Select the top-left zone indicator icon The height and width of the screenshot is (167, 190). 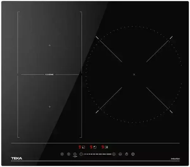pyautogui.click(x=95, y=147)
